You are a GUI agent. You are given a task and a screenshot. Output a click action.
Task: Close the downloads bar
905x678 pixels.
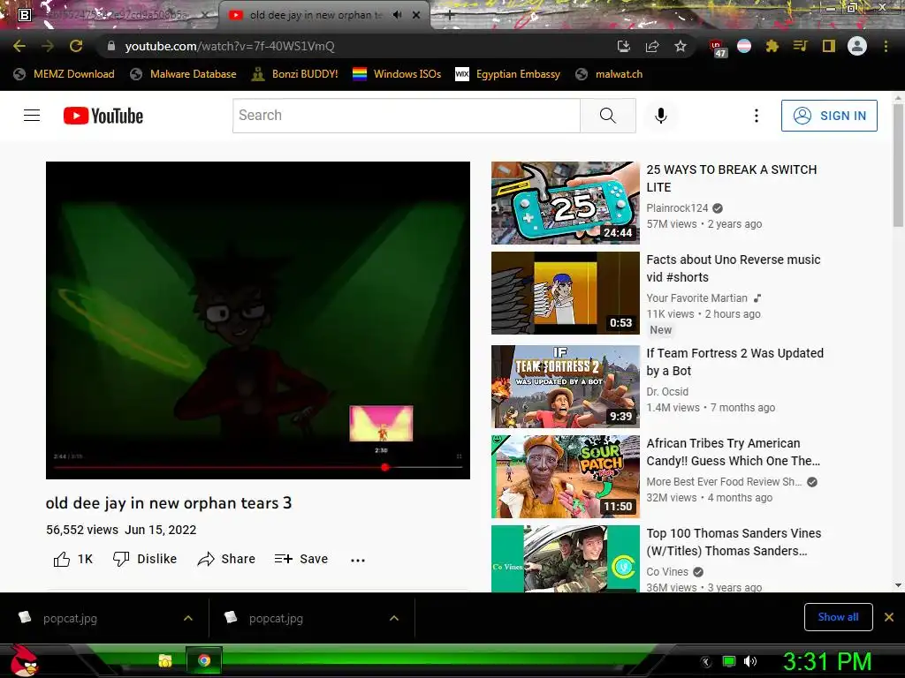[889, 617]
